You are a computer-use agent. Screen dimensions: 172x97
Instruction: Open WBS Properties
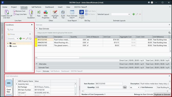click(x=45, y=14)
